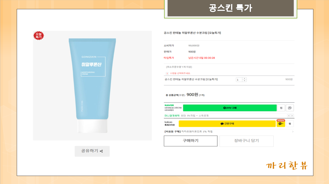Increase quantity with the up arrow
The height and width of the screenshot is (184, 329).
244,78
